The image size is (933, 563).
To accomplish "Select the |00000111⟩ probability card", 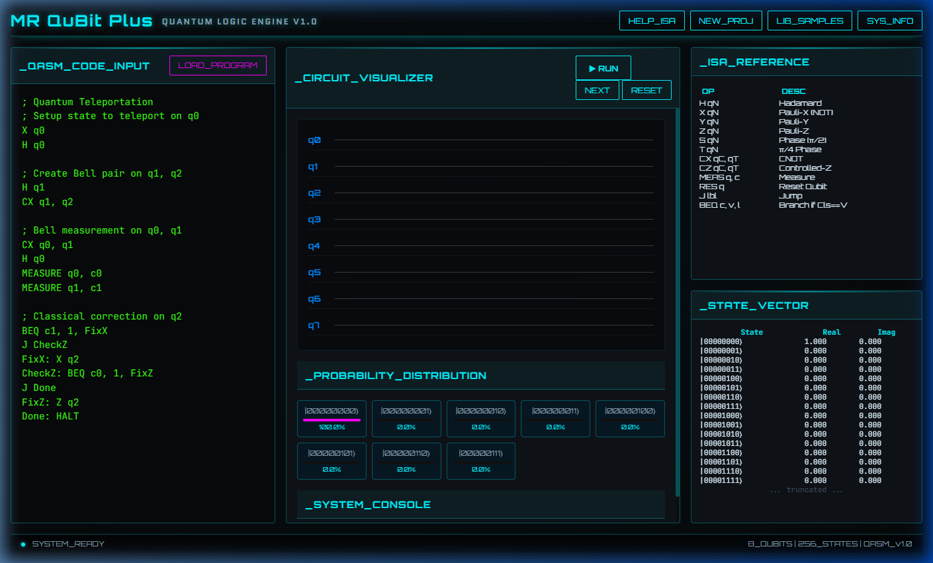I will [x=481, y=461].
